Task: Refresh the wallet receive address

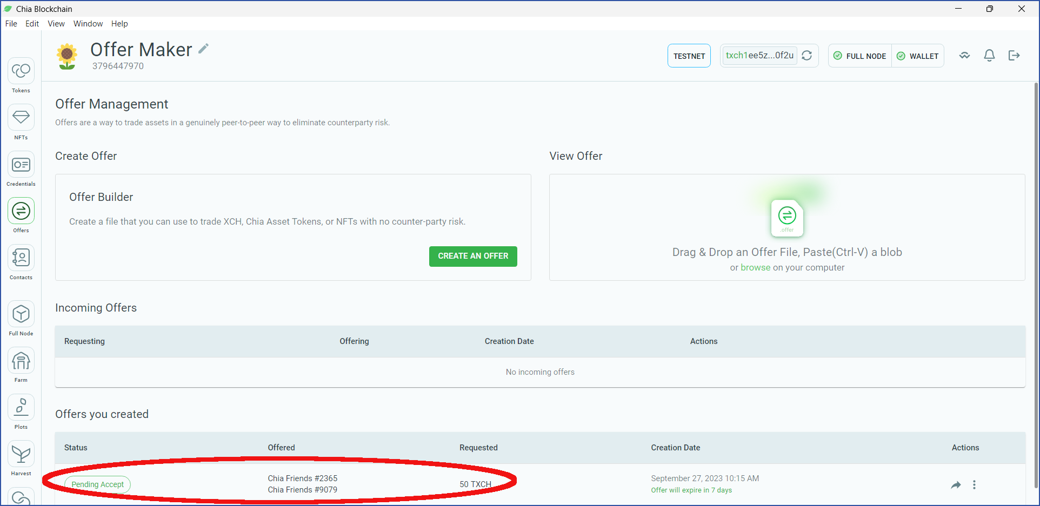Action: click(x=807, y=56)
